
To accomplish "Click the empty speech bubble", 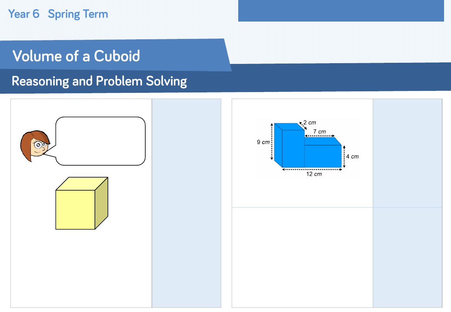I will click(101, 141).
